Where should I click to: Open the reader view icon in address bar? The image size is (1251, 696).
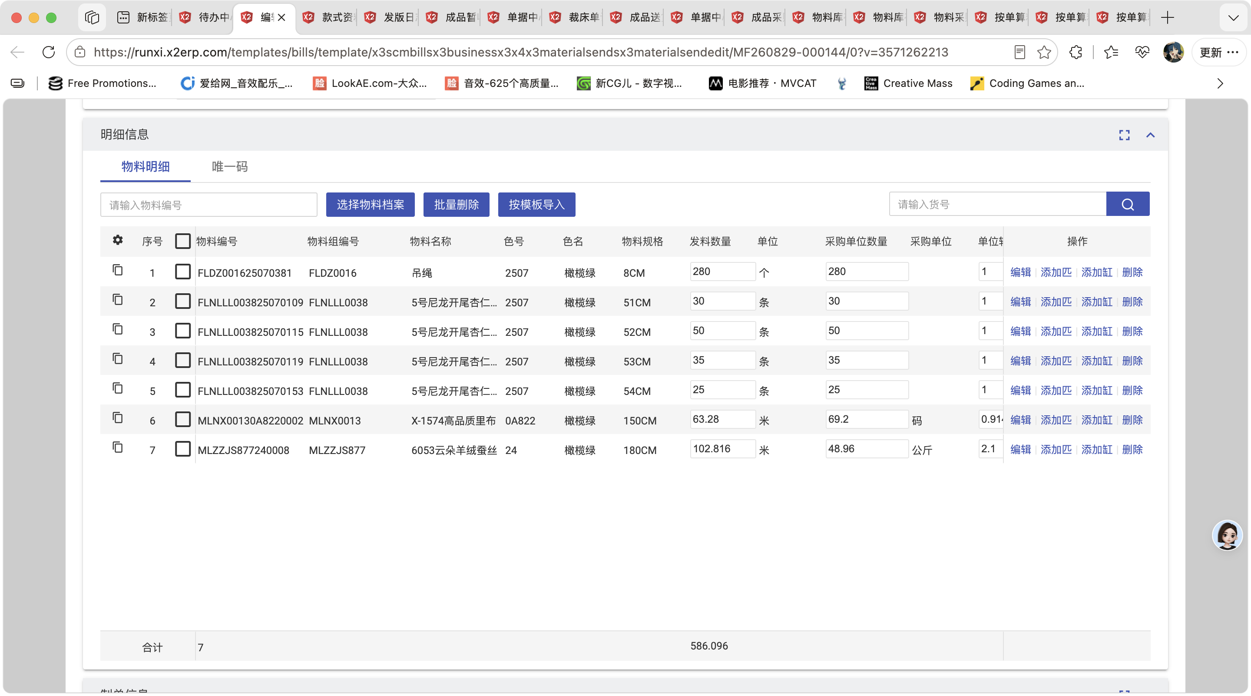(x=1020, y=52)
